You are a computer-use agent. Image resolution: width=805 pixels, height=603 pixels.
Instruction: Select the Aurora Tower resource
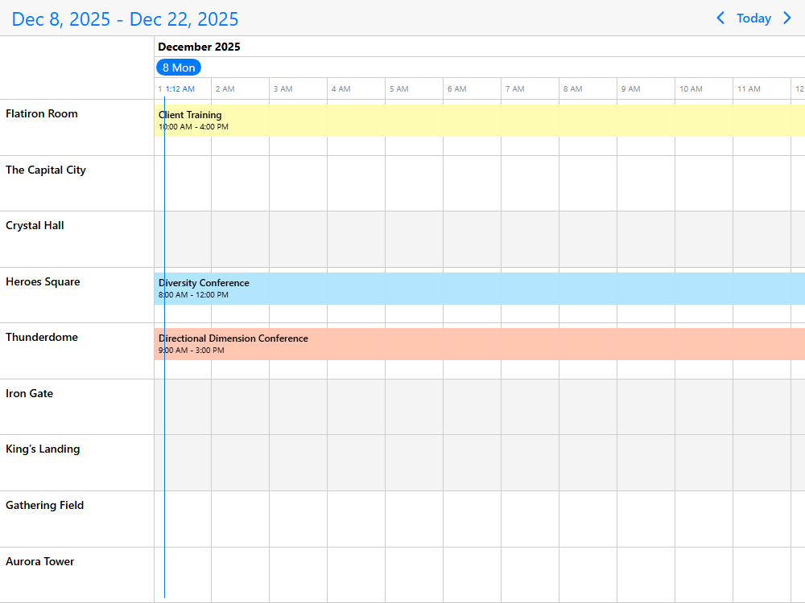pyautogui.click(x=39, y=562)
